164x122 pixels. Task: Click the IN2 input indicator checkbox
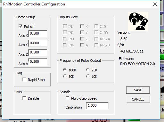[x=65, y=32]
